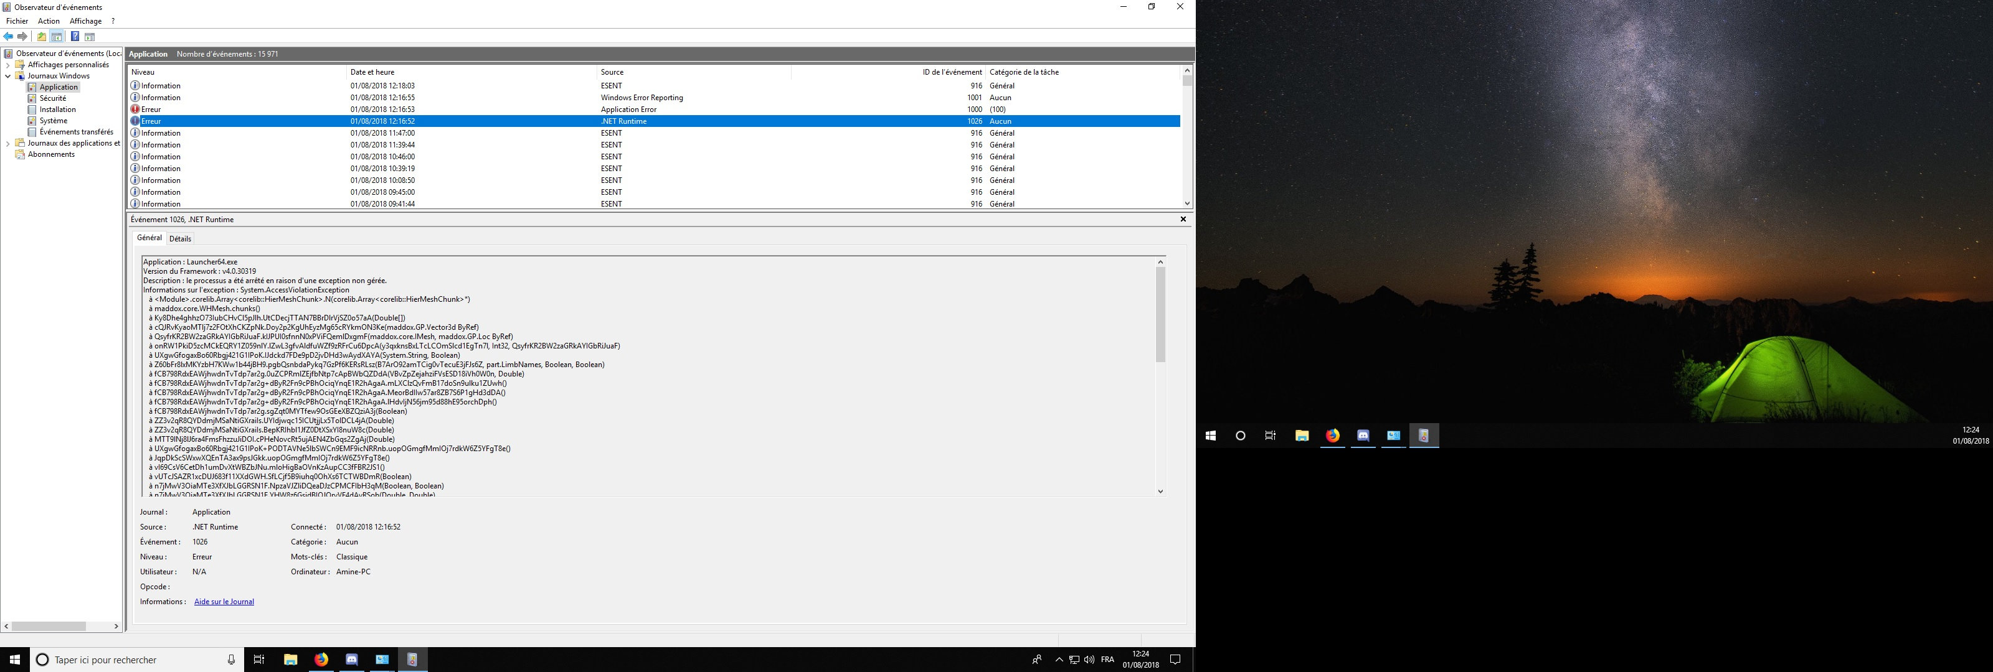Click the blue Back arrow toolbar icon

pyautogui.click(x=9, y=36)
